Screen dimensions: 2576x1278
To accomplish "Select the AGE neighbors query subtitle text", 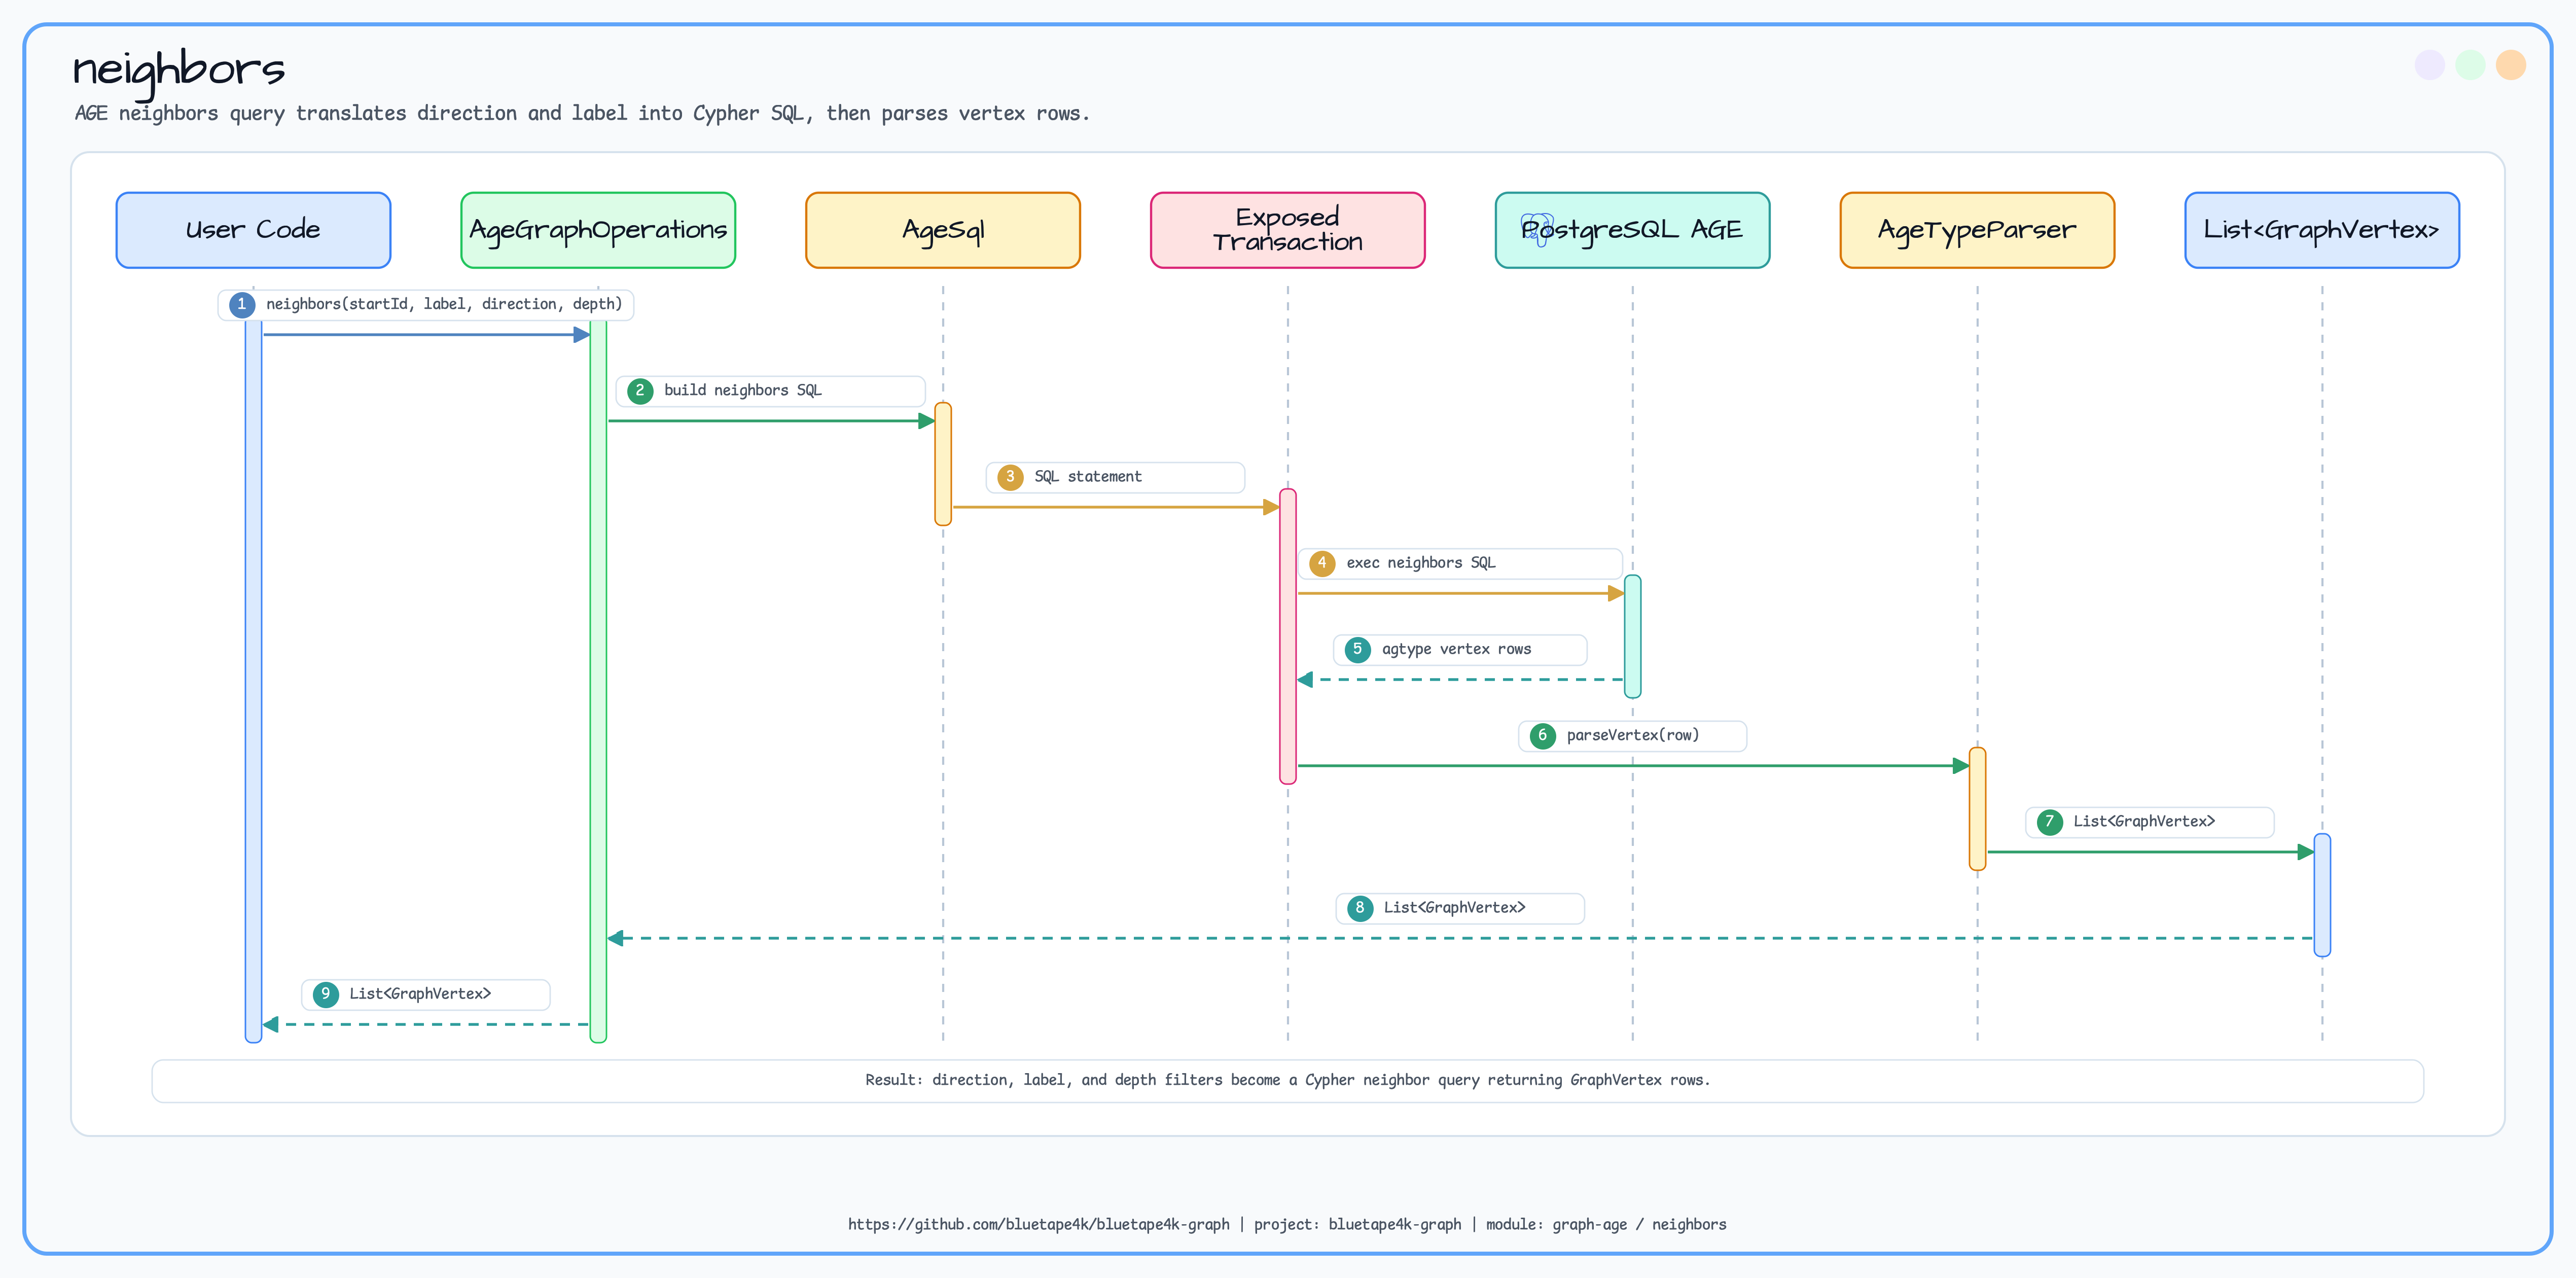I will tap(582, 113).
